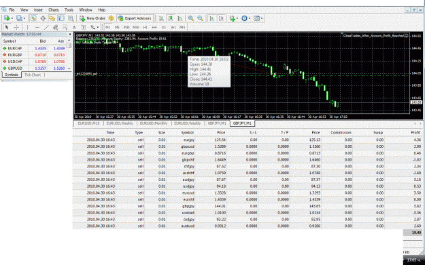Select USDCHF row in Market Watch
The height and width of the screenshot is (265, 425).
click(34, 62)
